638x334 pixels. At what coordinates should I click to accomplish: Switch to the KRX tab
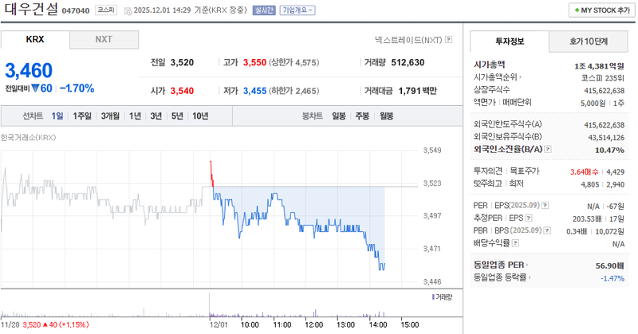35,40
